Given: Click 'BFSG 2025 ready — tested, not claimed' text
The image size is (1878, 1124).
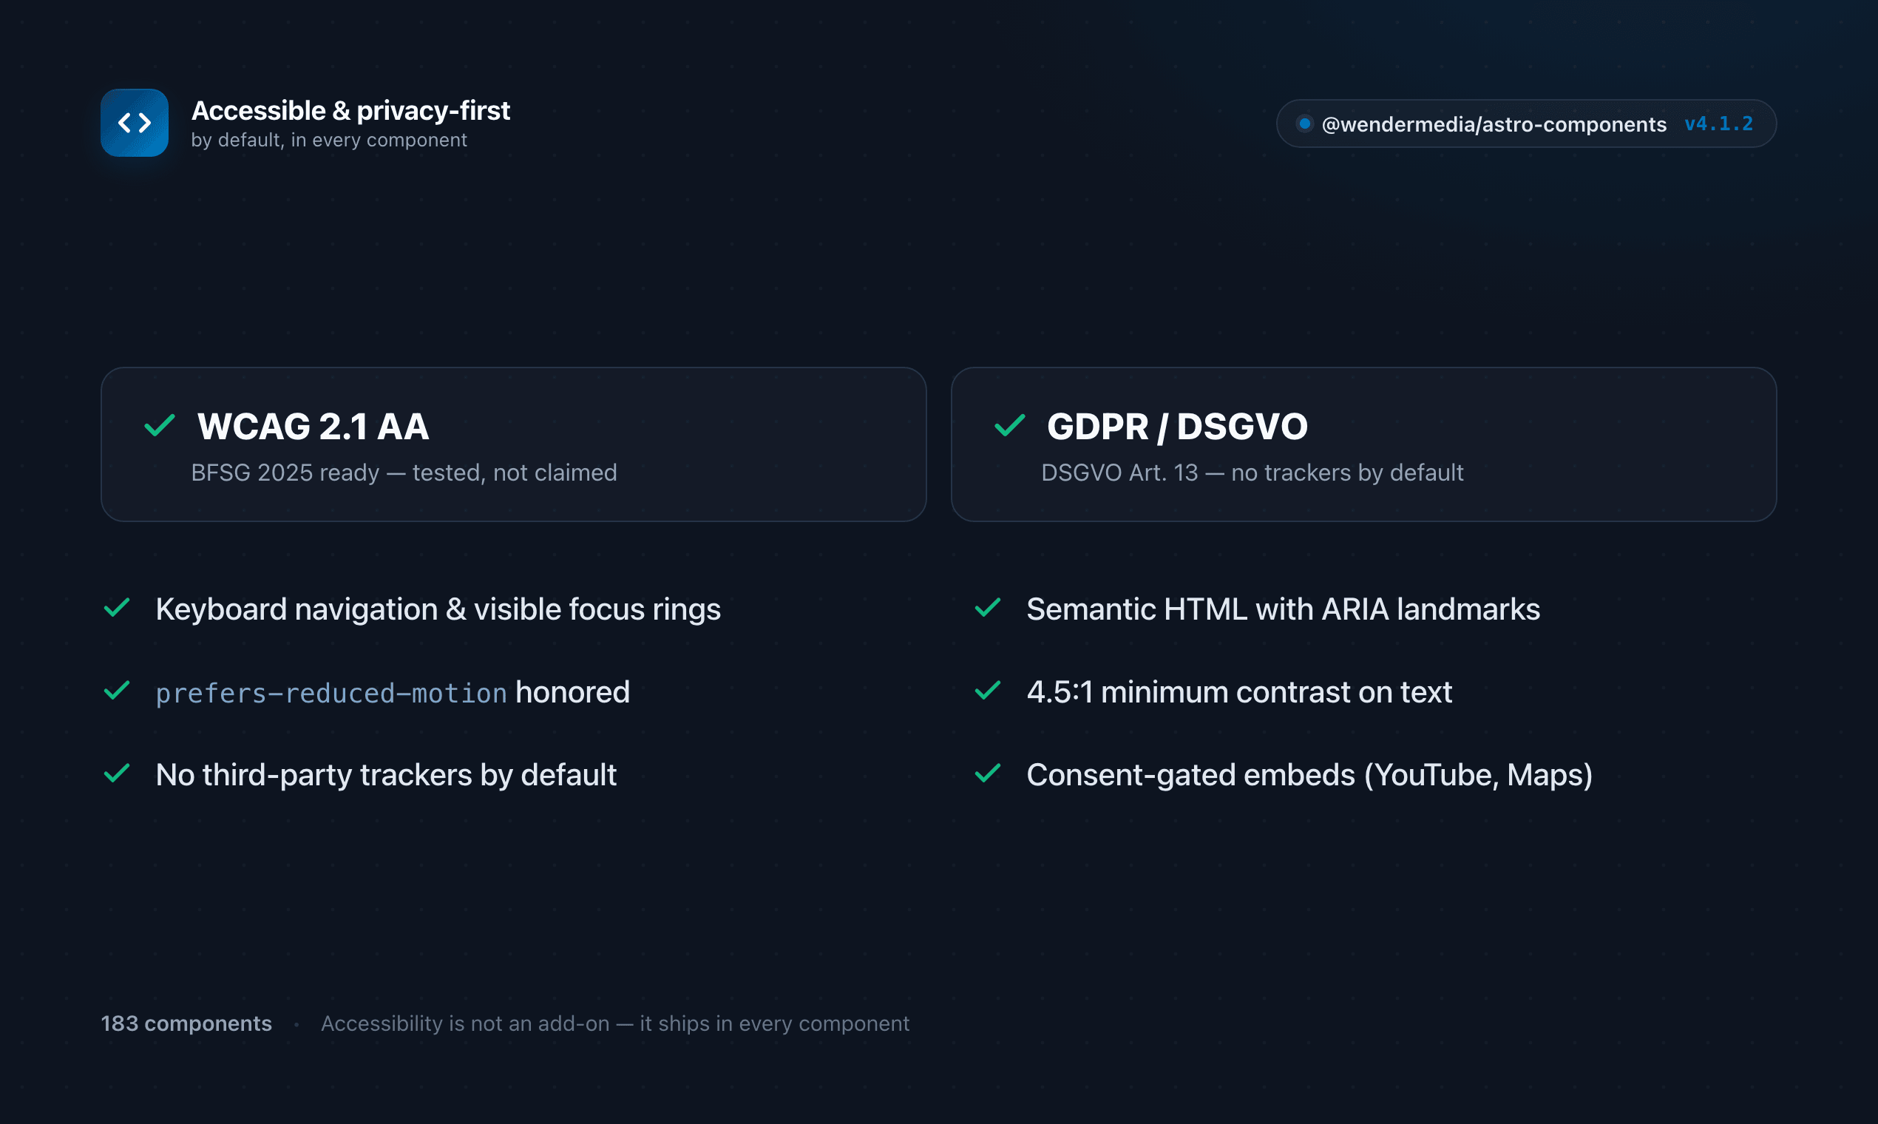Looking at the screenshot, I should coord(404,473).
